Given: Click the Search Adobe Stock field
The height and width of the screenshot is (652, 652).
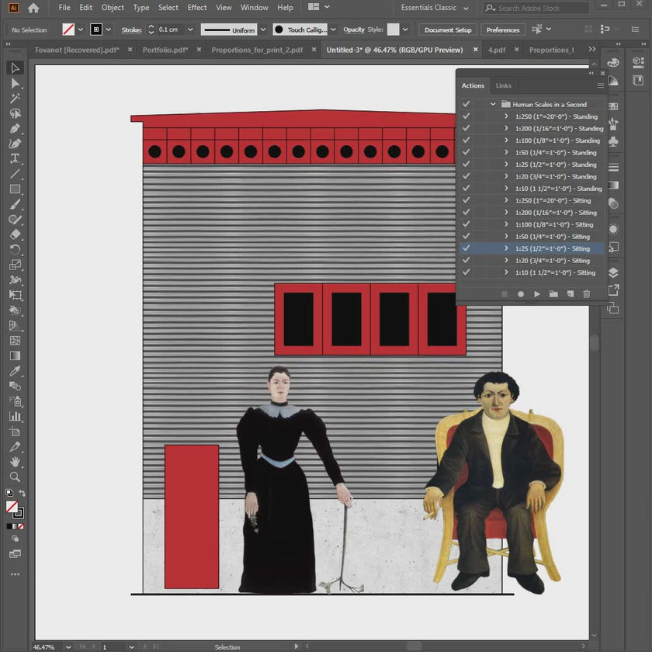Looking at the screenshot, I should click(537, 8).
